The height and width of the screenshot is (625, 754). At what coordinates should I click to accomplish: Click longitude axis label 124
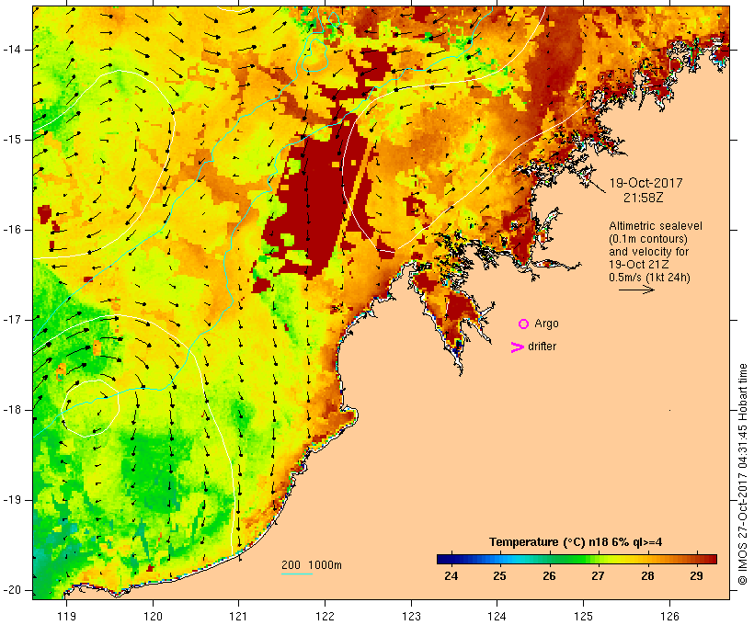coord(497,617)
